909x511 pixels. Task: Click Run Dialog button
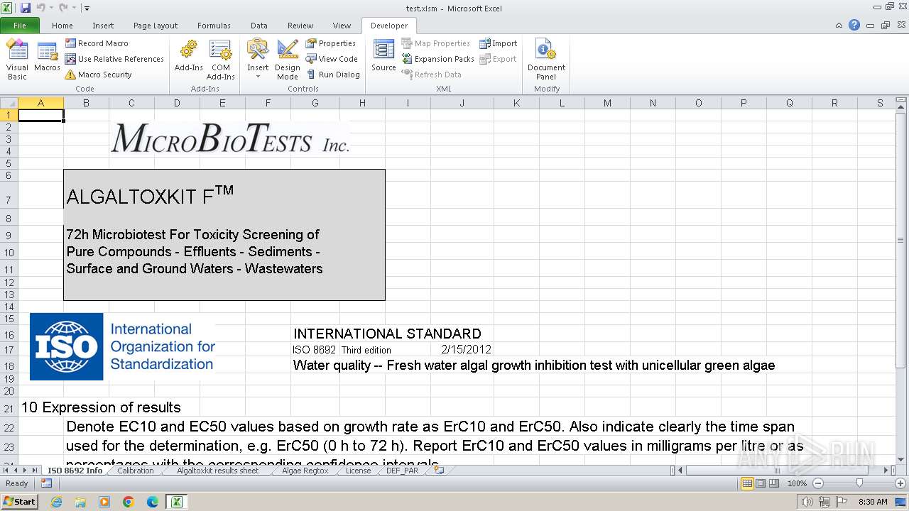click(333, 75)
